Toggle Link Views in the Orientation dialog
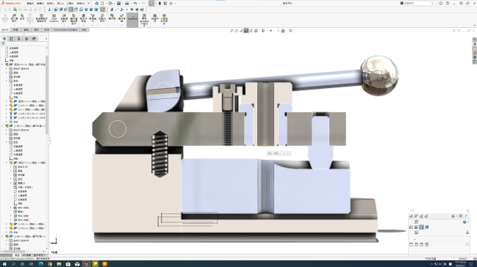This screenshot has height=267, width=477. click(x=467, y=244)
